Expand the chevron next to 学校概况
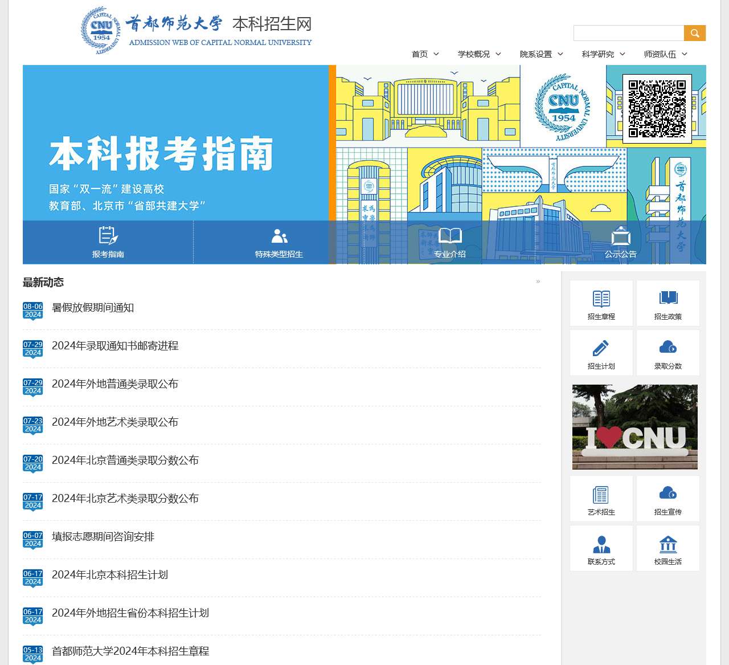 click(498, 54)
